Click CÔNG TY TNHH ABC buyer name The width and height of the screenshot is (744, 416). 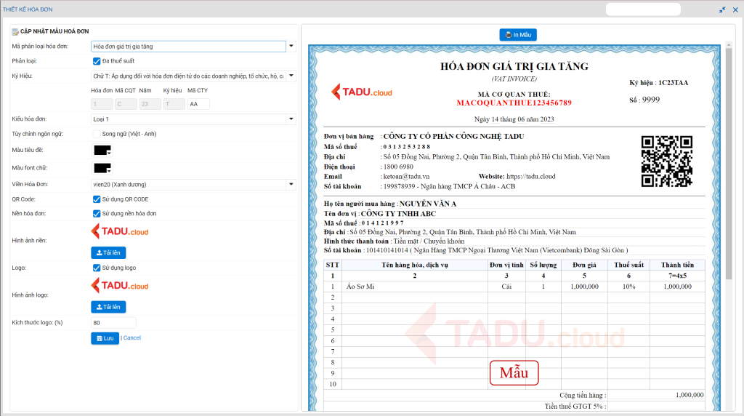coord(398,214)
